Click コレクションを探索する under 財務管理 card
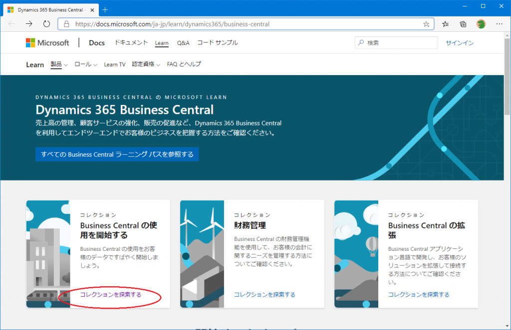 (264, 295)
